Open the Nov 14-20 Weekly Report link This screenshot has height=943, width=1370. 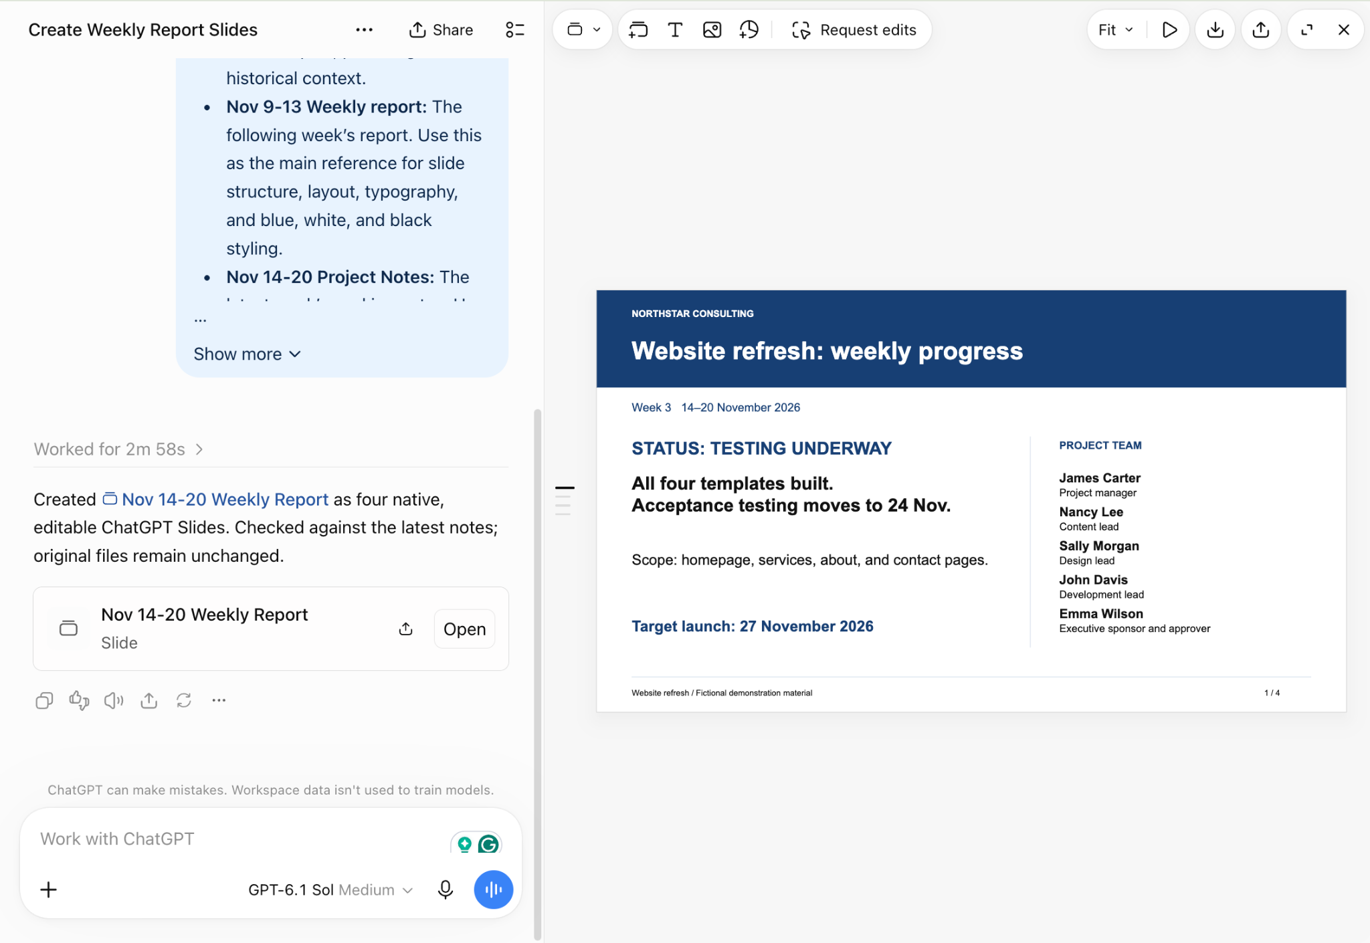point(215,499)
